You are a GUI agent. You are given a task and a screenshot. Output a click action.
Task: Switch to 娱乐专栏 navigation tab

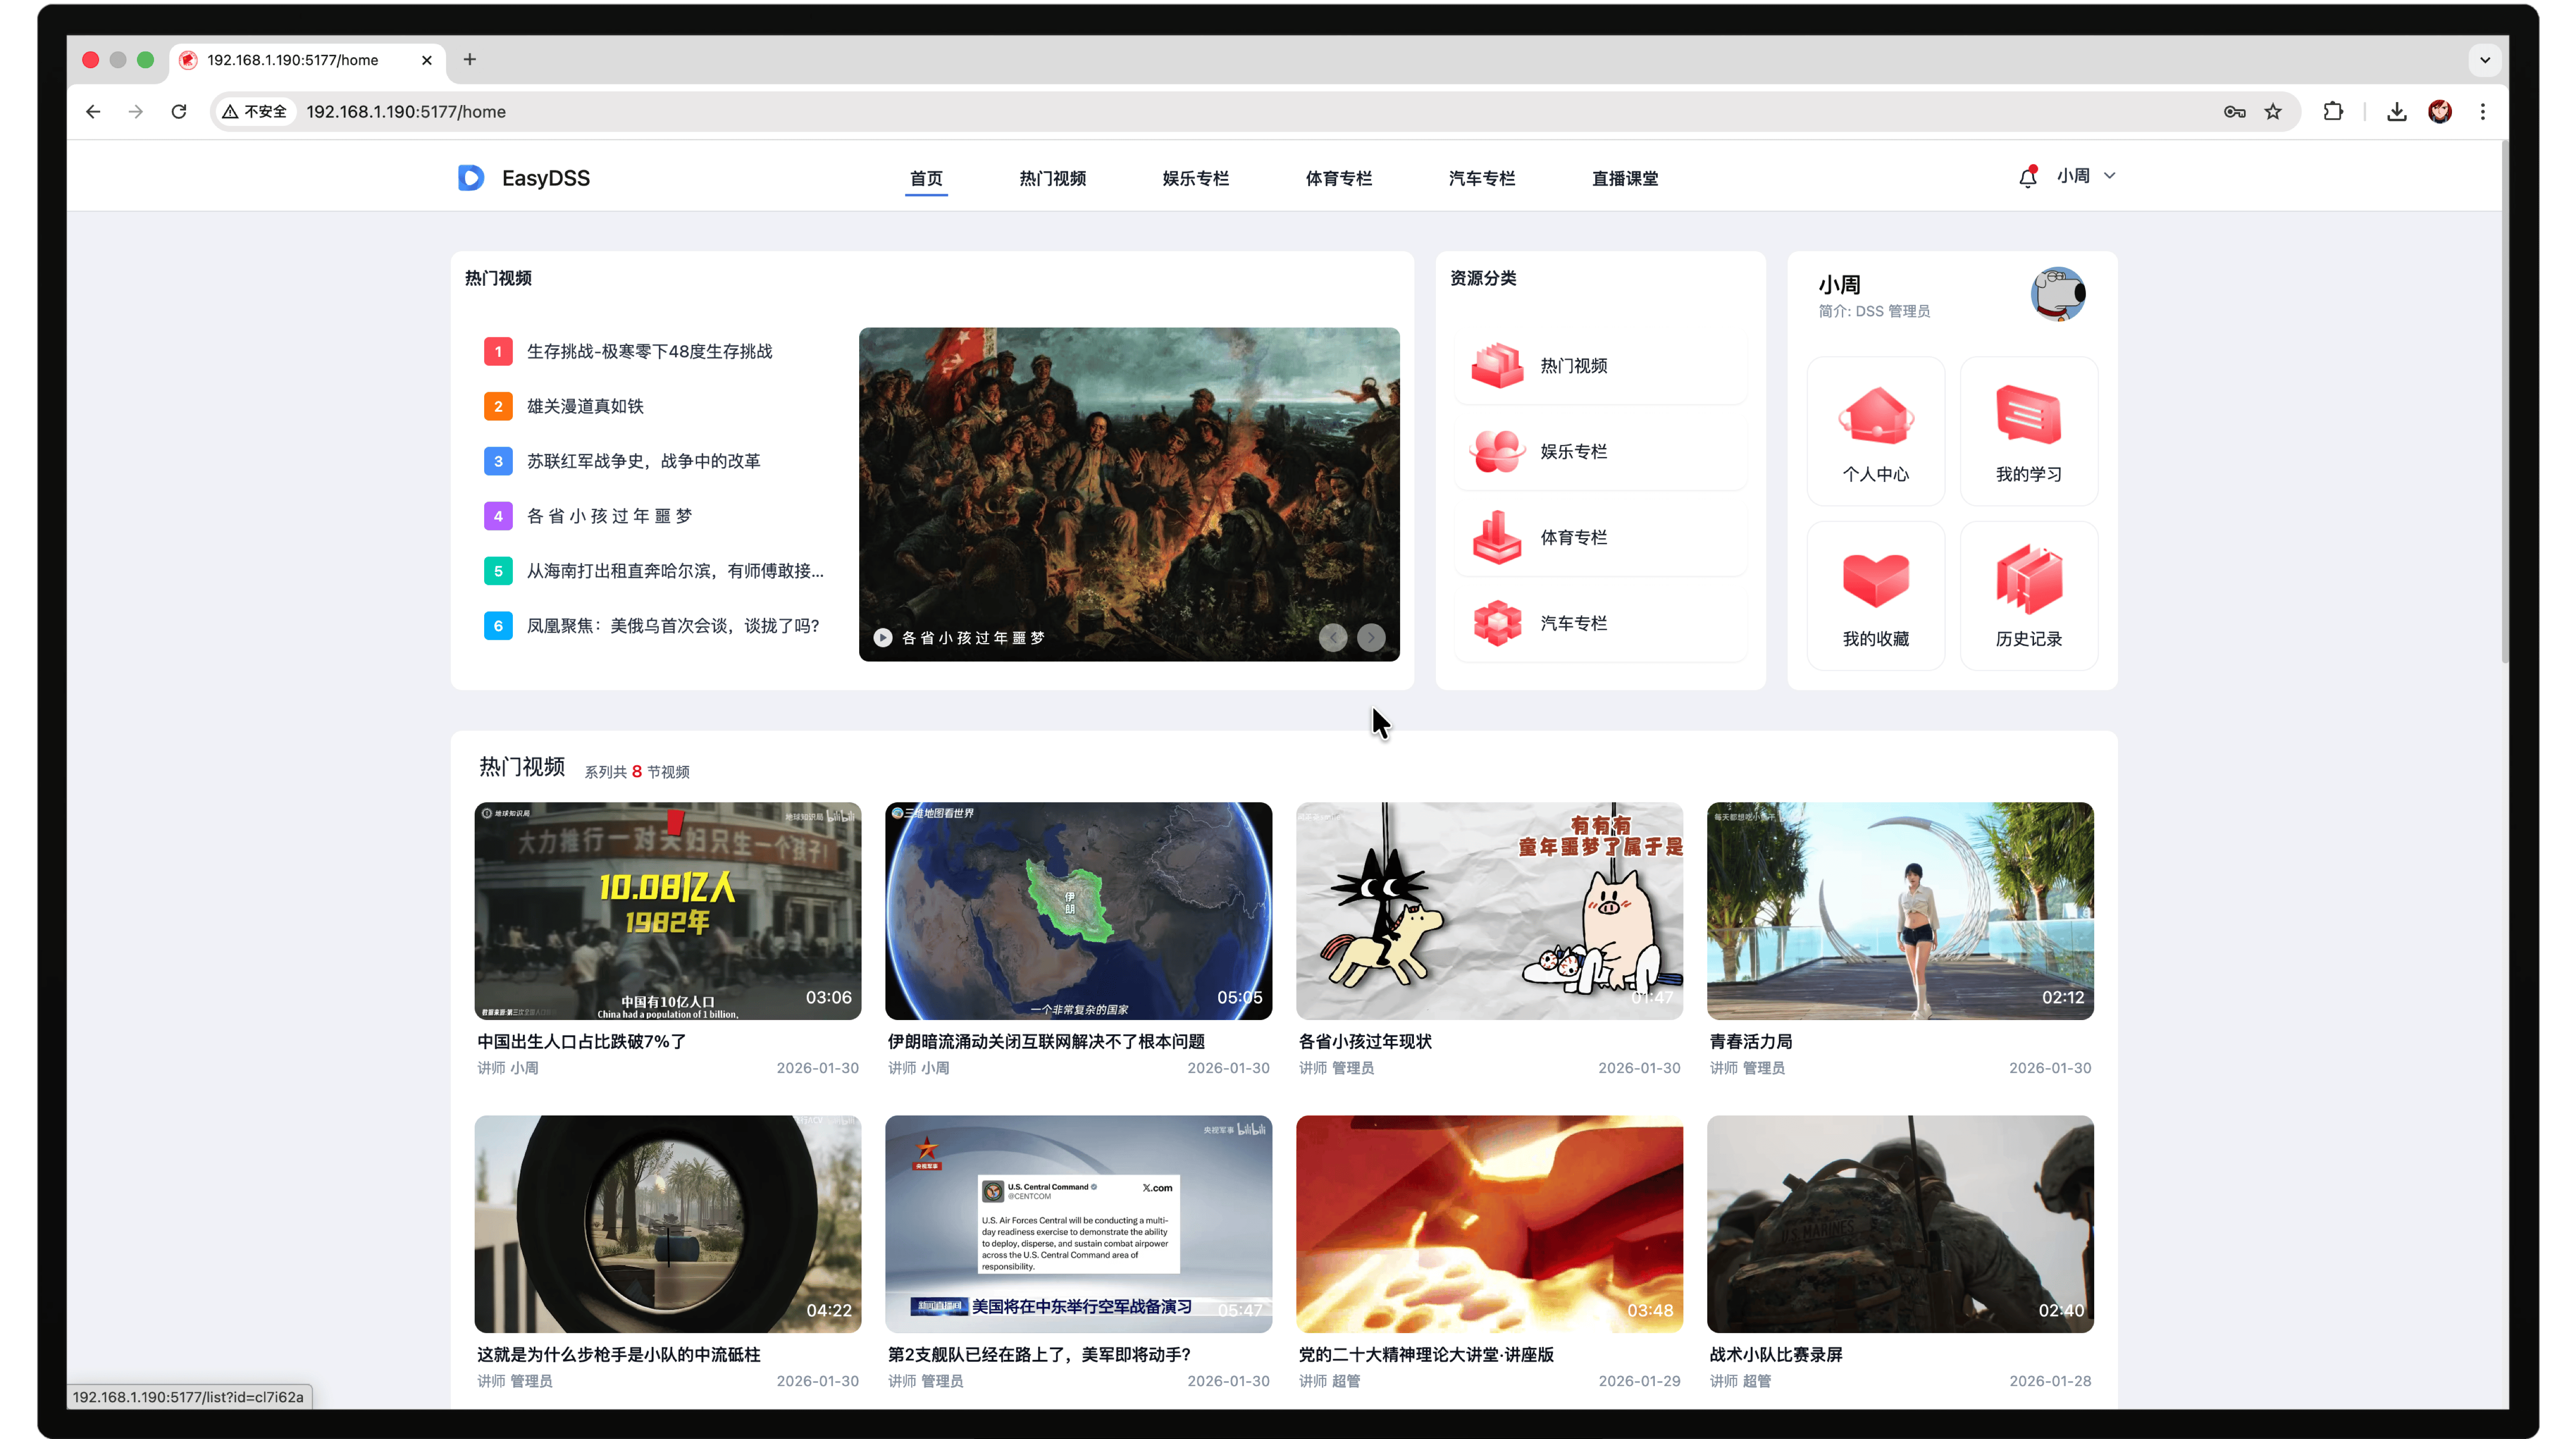1195,178
